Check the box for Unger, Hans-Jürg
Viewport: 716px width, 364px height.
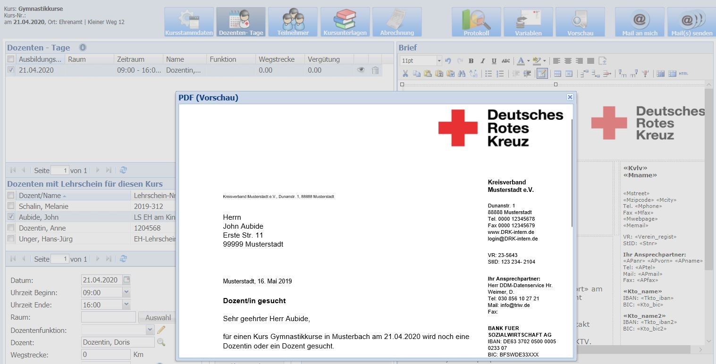tap(11, 239)
